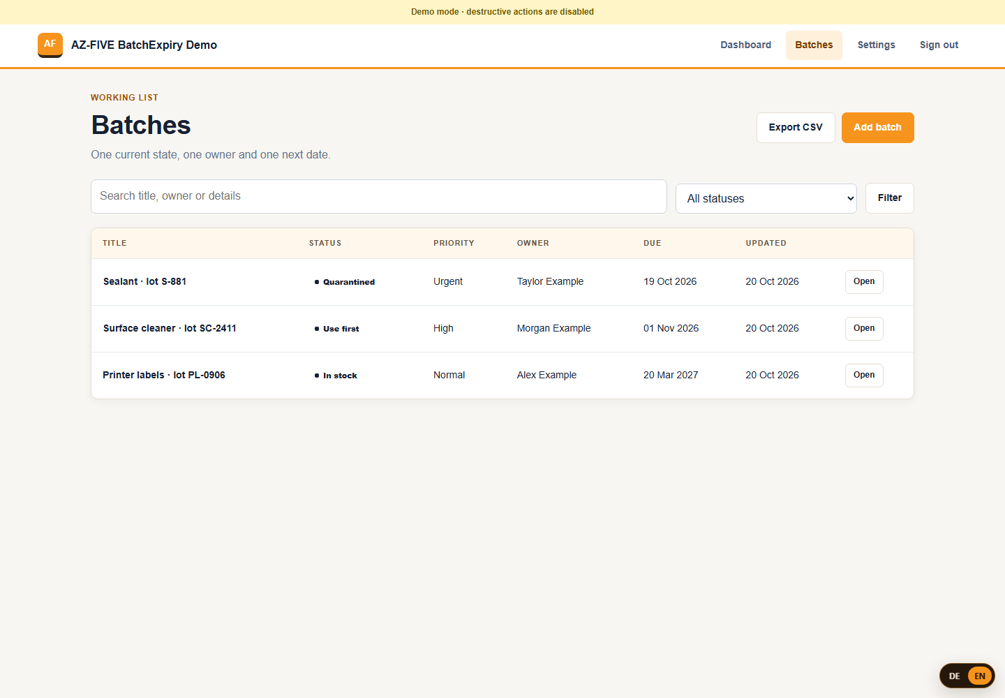Screen dimensions: 1005x698
Task: Click the Surface cleaner · lot SC-2411 title
Action: (x=170, y=329)
